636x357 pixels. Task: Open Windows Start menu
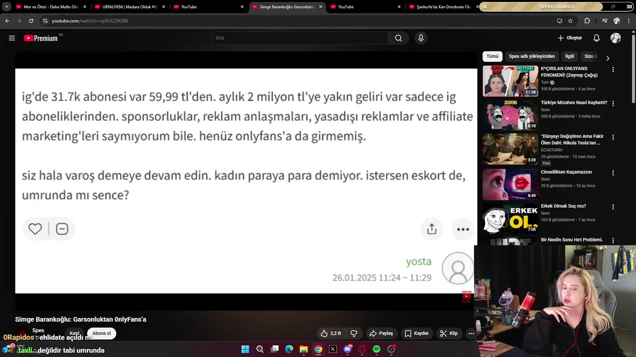point(245,349)
